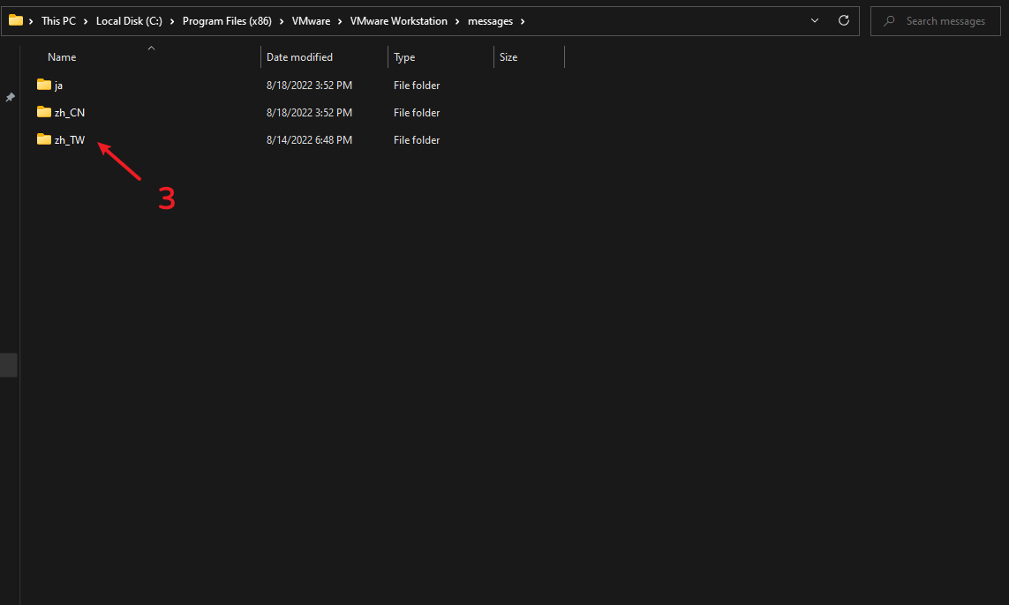Jump to VMware breadcrumb segment

click(x=311, y=21)
